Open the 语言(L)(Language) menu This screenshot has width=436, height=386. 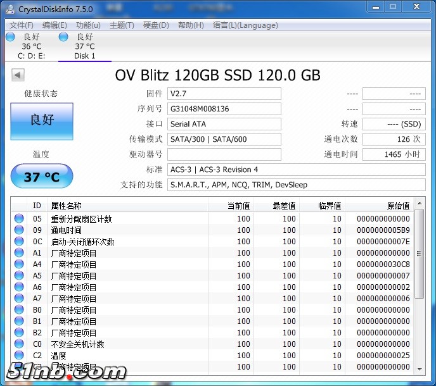coord(245,25)
